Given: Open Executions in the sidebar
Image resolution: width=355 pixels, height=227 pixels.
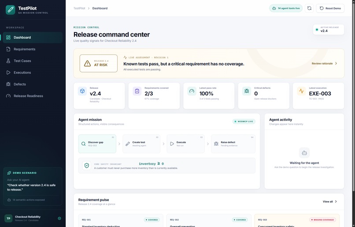Looking at the screenshot, I should coord(33,72).
